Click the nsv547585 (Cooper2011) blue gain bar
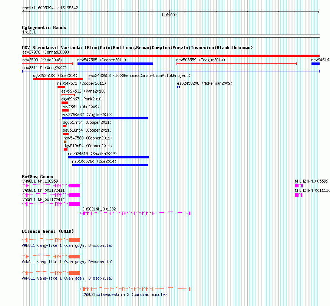 click(x=115, y=64)
